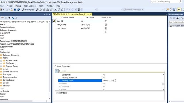
Task: Open the Object Explorer window position dropdown
Action: pyautogui.click(x=44, y=14)
